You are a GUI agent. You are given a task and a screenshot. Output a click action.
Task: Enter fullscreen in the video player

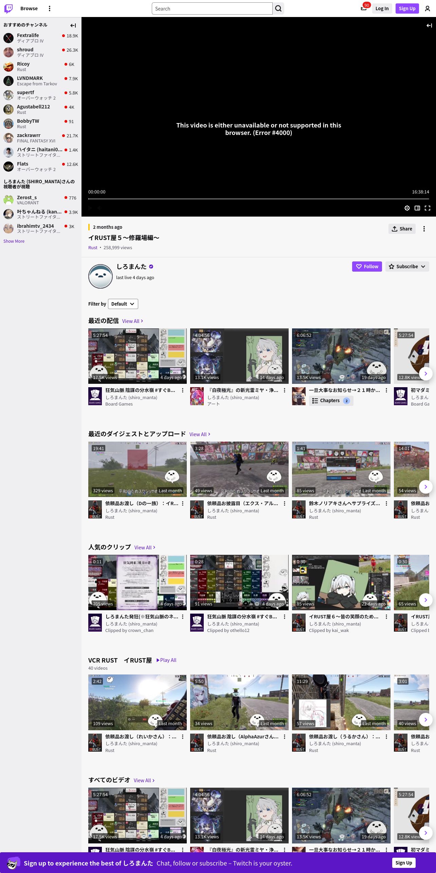pyautogui.click(x=428, y=208)
